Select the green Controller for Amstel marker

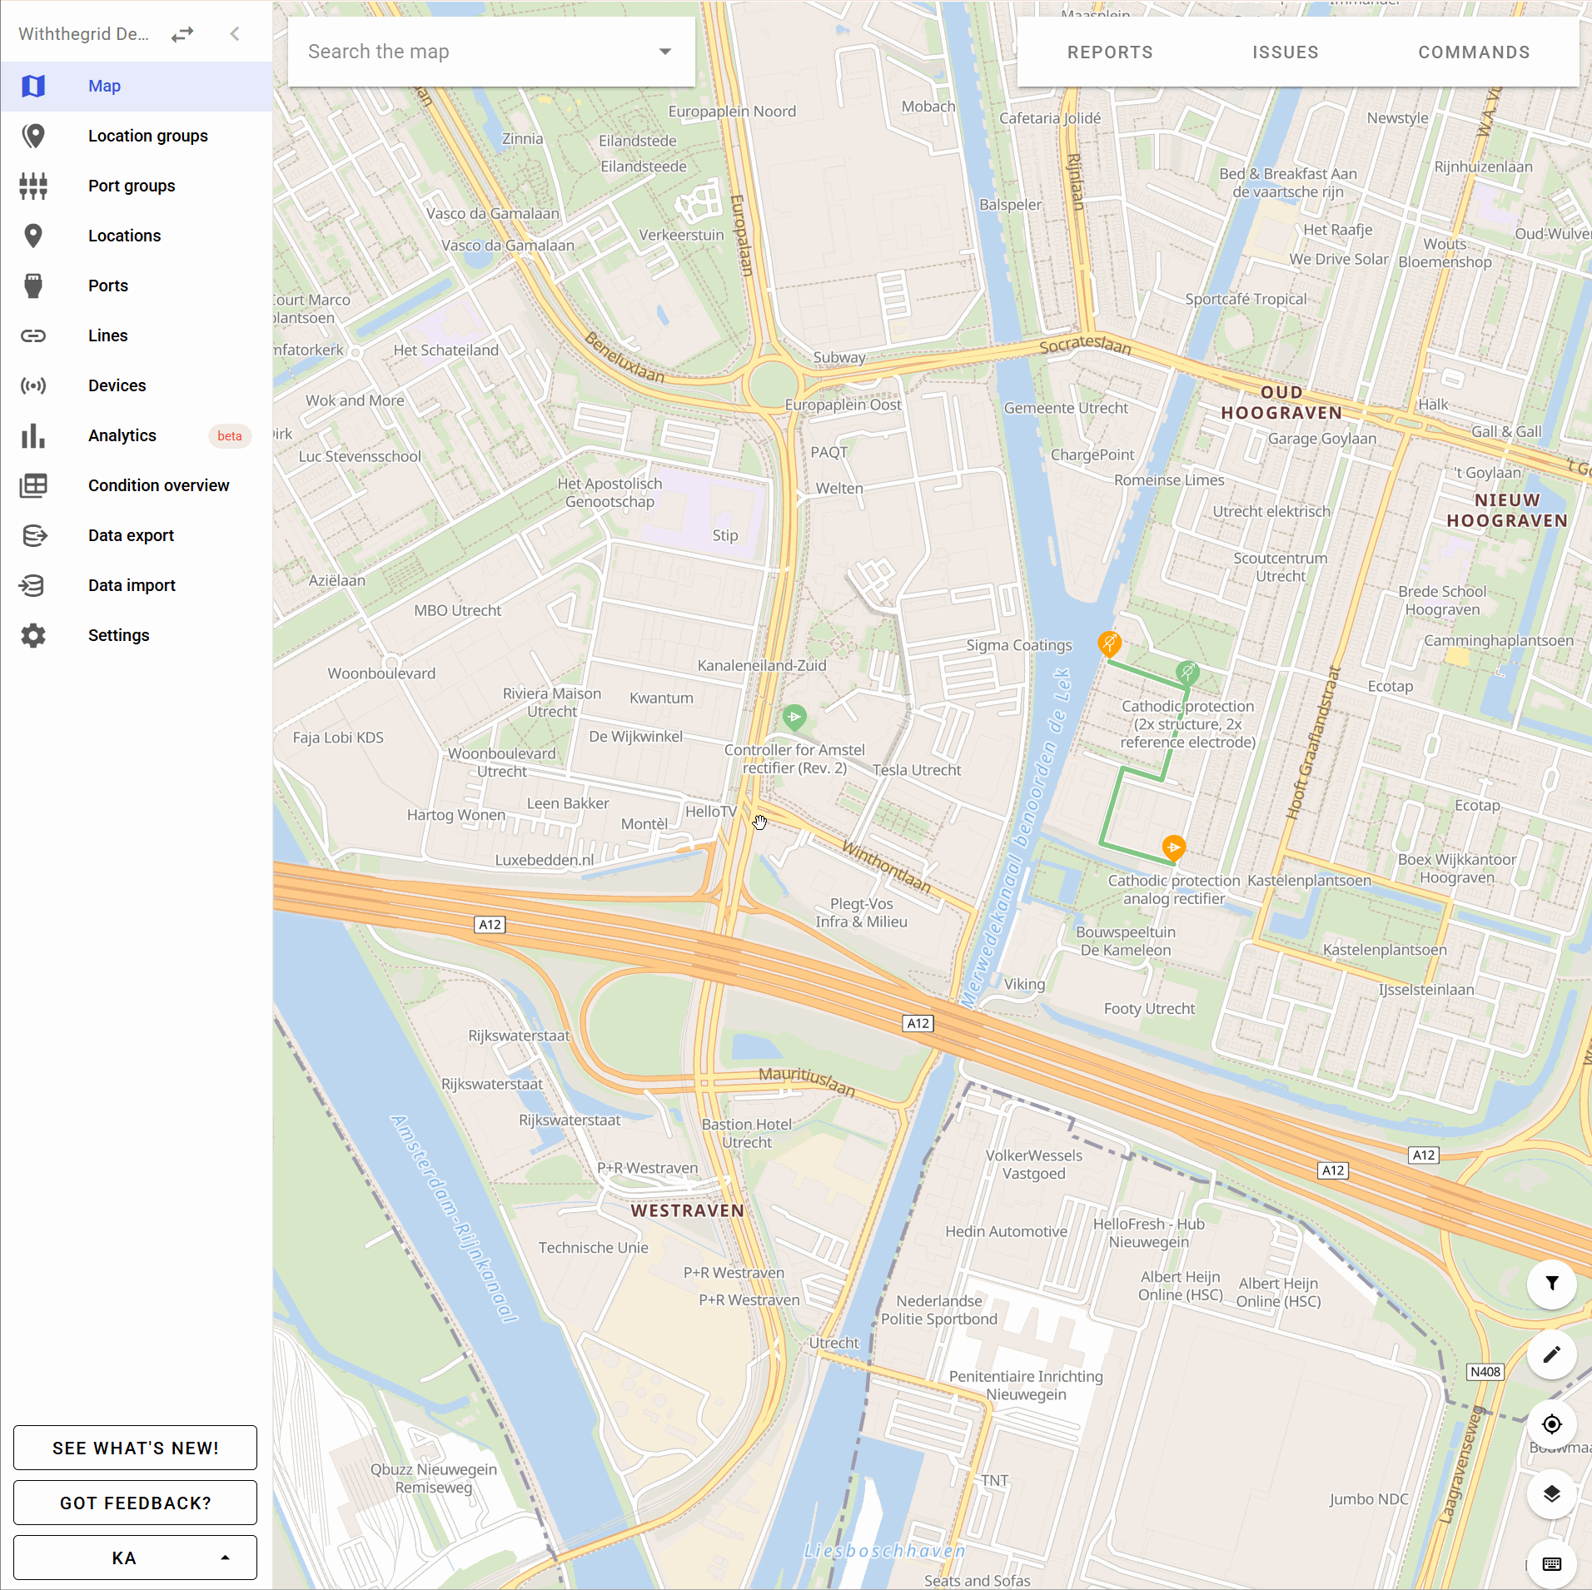click(x=794, y=716)
